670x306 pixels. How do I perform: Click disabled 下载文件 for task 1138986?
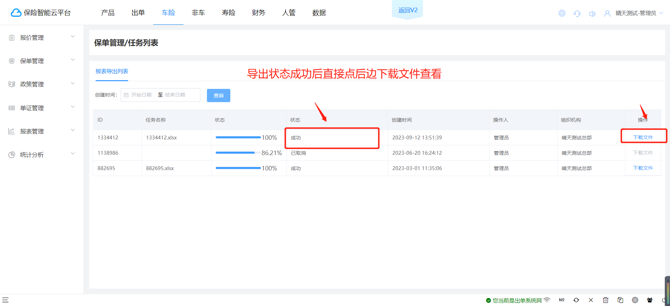tap(643, 153)
